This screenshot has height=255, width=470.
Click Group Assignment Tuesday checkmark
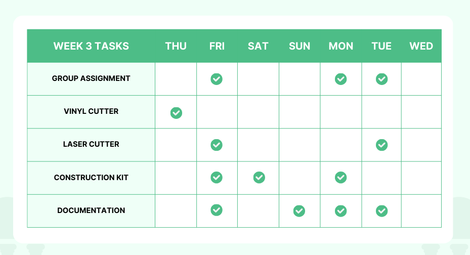381,79
